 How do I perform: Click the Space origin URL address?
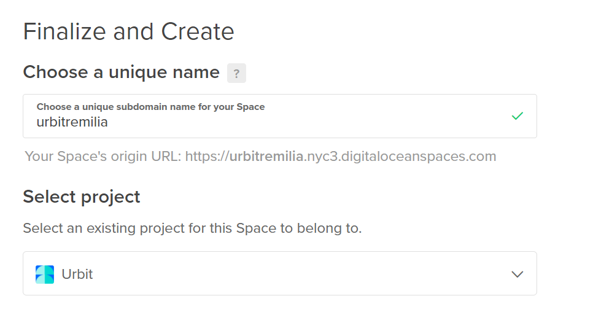tap(340, 156)
